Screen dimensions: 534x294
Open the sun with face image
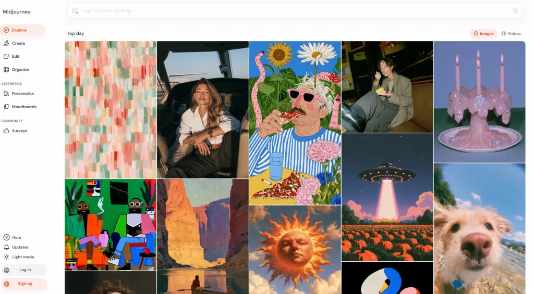click(295, 250)
